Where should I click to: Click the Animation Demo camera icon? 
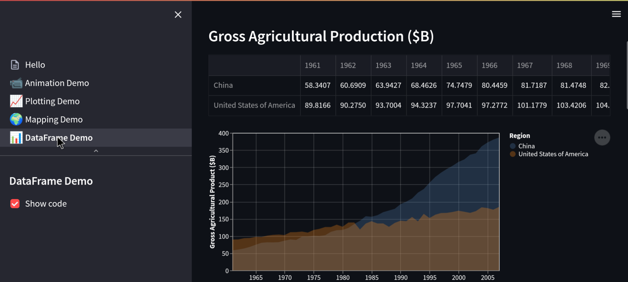(x=16, y=83)
